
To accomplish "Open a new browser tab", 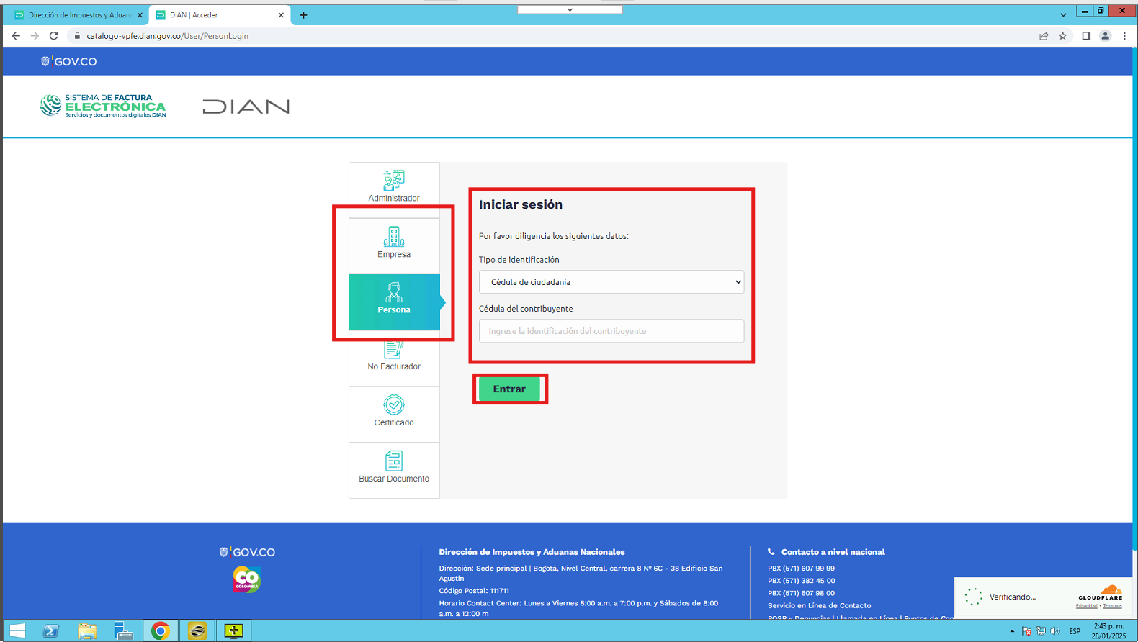I will [303, 15].
